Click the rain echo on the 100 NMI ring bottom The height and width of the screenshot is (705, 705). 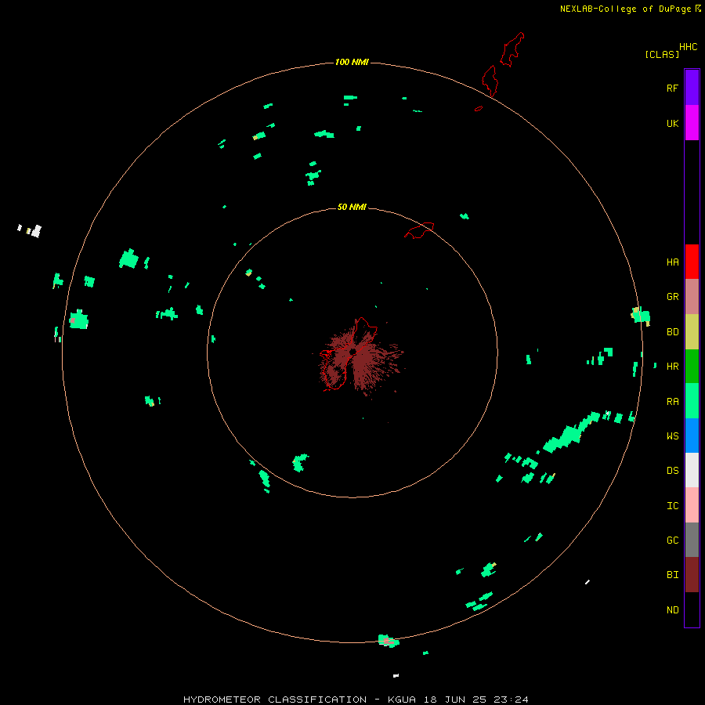pyautogui.click(x=389, y=641)
